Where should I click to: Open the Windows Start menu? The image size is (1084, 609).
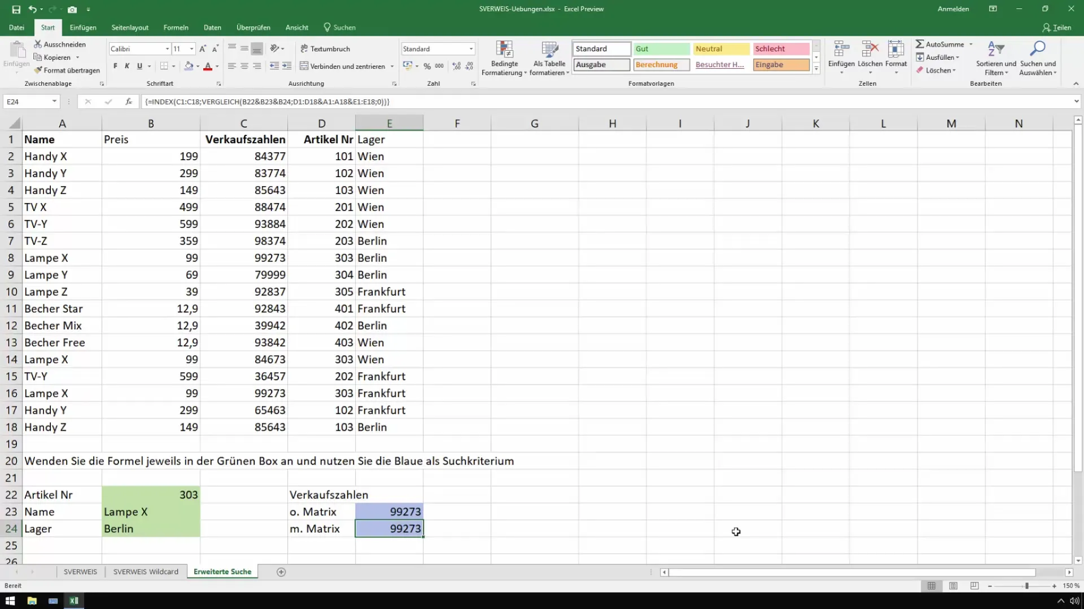[x=10, y=601]
